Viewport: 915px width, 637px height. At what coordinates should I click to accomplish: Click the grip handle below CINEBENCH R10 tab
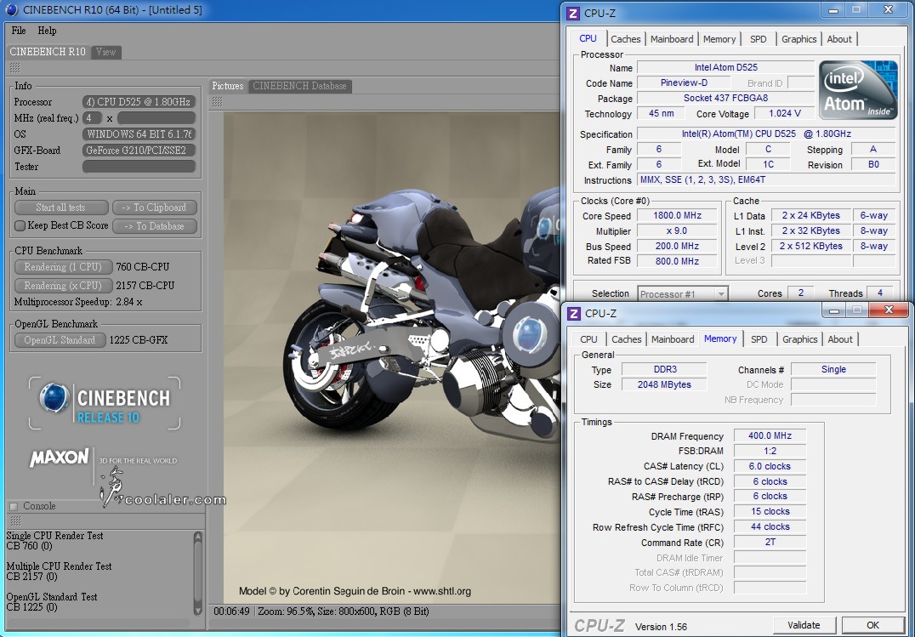[x=15, y=67]
